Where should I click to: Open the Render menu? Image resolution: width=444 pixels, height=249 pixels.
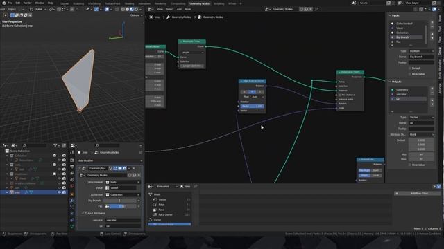click(28, 3)
